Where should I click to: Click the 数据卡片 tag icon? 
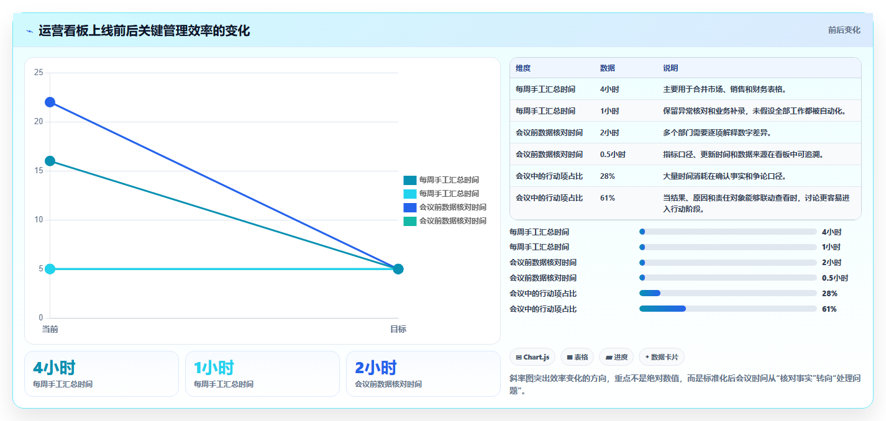pos(647,357)
